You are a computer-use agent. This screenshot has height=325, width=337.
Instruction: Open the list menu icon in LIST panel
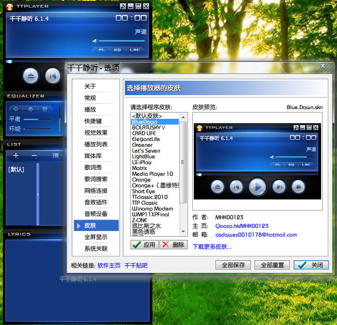coord(56,155)
